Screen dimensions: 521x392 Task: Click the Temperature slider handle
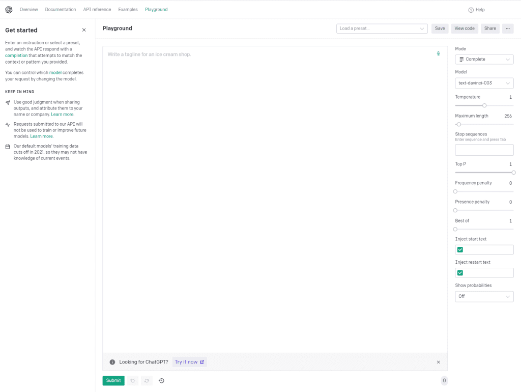click(x=484, y=105)
